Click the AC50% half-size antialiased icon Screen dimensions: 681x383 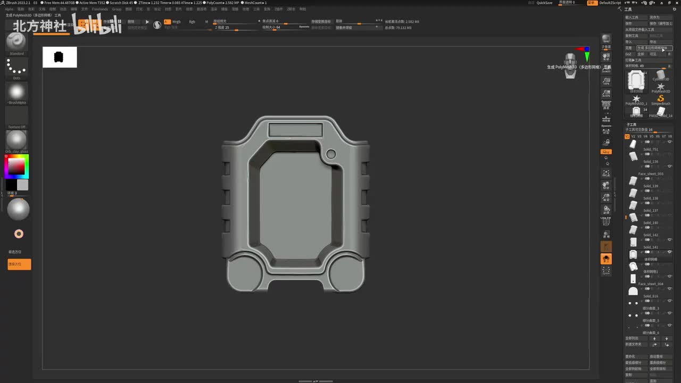pyautogui.click(x=606, y=94)
